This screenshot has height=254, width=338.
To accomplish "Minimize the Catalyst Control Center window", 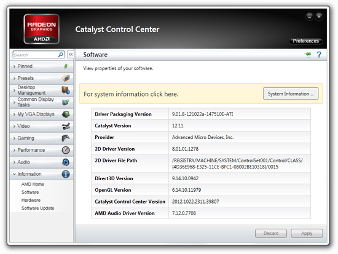I will pos(309,17).
